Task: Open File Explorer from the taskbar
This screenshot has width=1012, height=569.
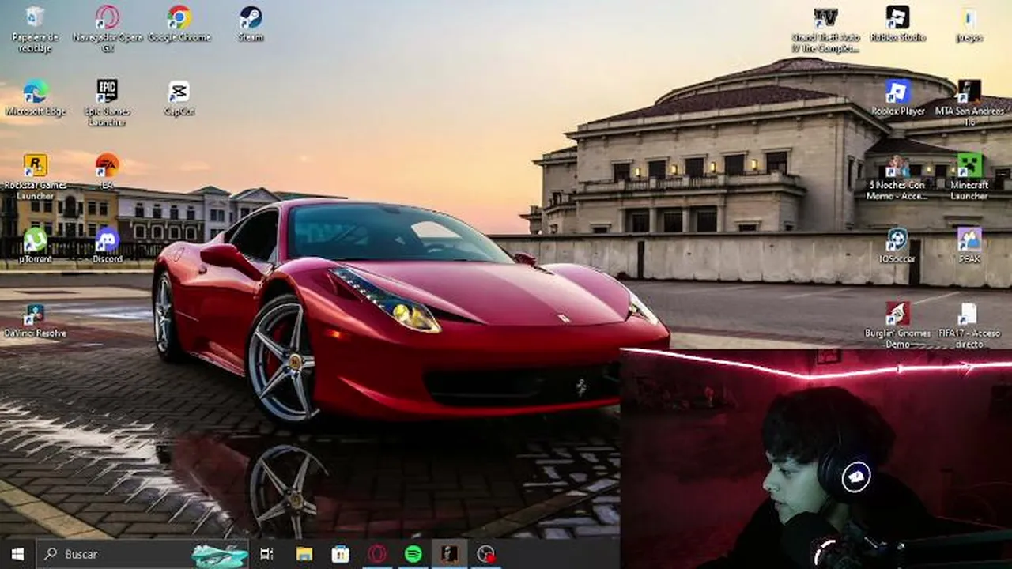Action: pyautogui.click(x=304, y=554)
